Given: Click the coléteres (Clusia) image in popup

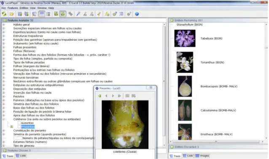Looking at the screenshot, I should [125, 125].
